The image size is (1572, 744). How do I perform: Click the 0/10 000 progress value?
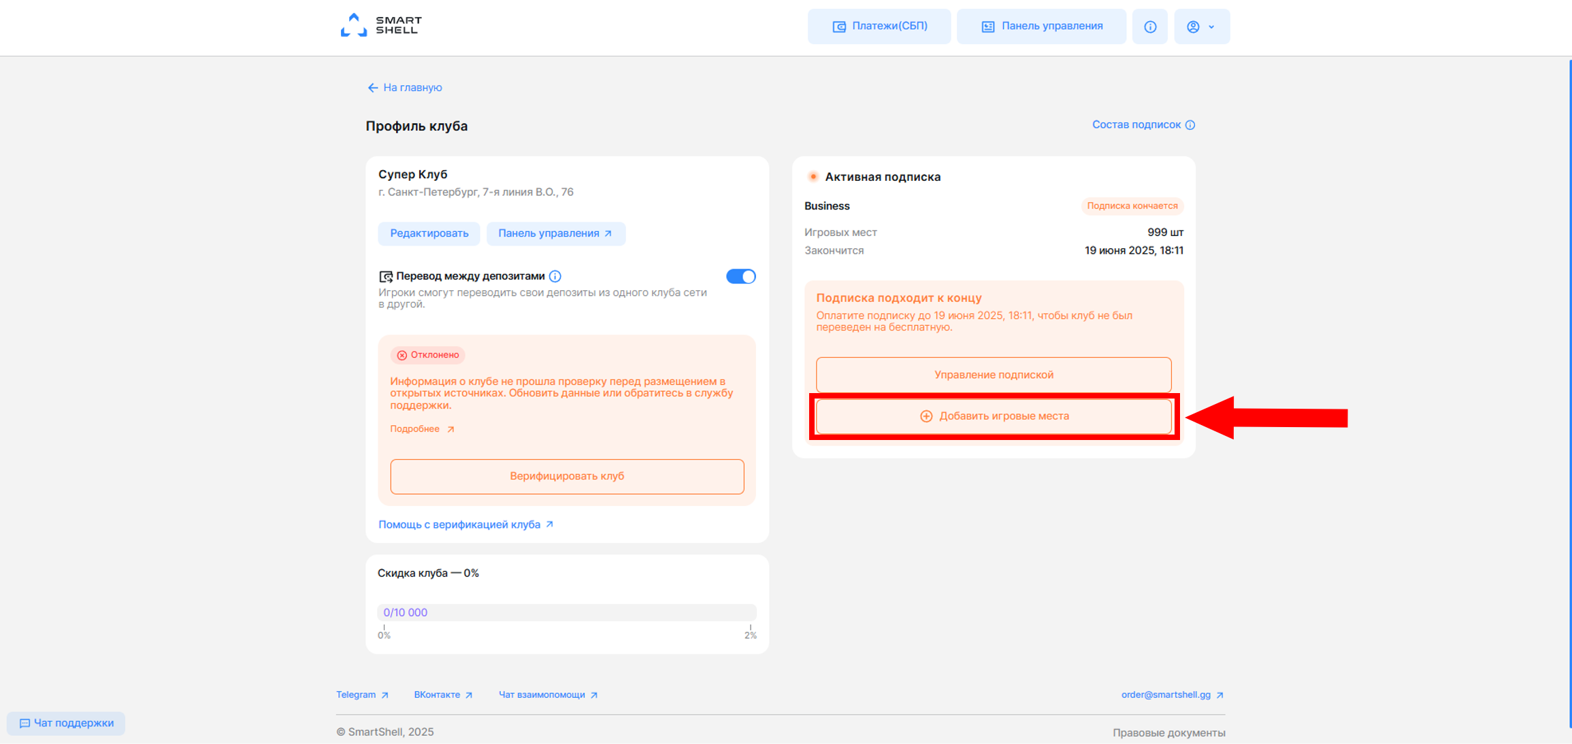(405, 613)
